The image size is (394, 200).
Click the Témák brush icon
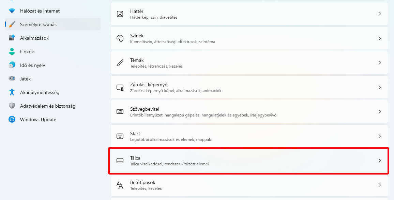click(x=120, y=63)
